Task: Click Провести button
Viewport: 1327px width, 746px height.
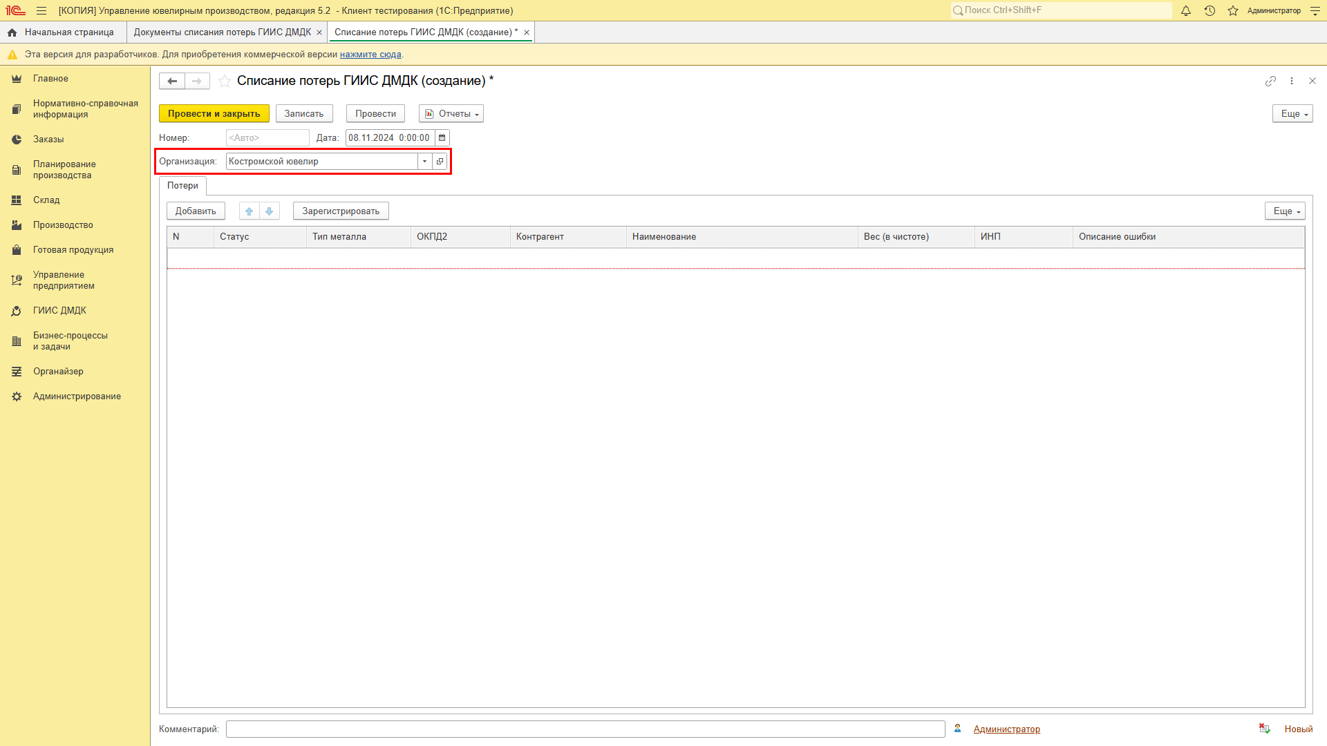Action: (x=375, y=113)
